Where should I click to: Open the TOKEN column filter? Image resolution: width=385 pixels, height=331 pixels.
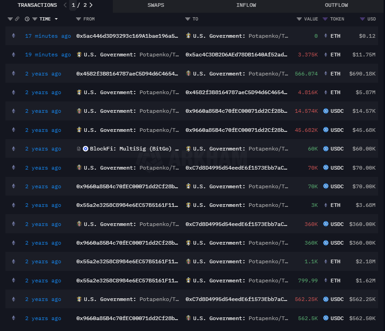[325, 19]
